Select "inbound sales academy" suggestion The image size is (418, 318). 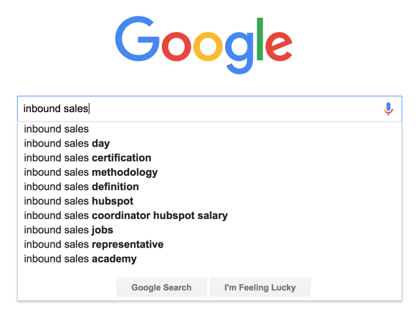click(x=80, y=259)
